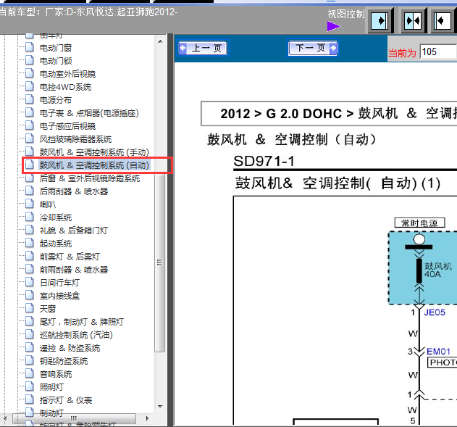Open 日间行车灯 entry
Screen dimensions: 457x427
point(59,283)
